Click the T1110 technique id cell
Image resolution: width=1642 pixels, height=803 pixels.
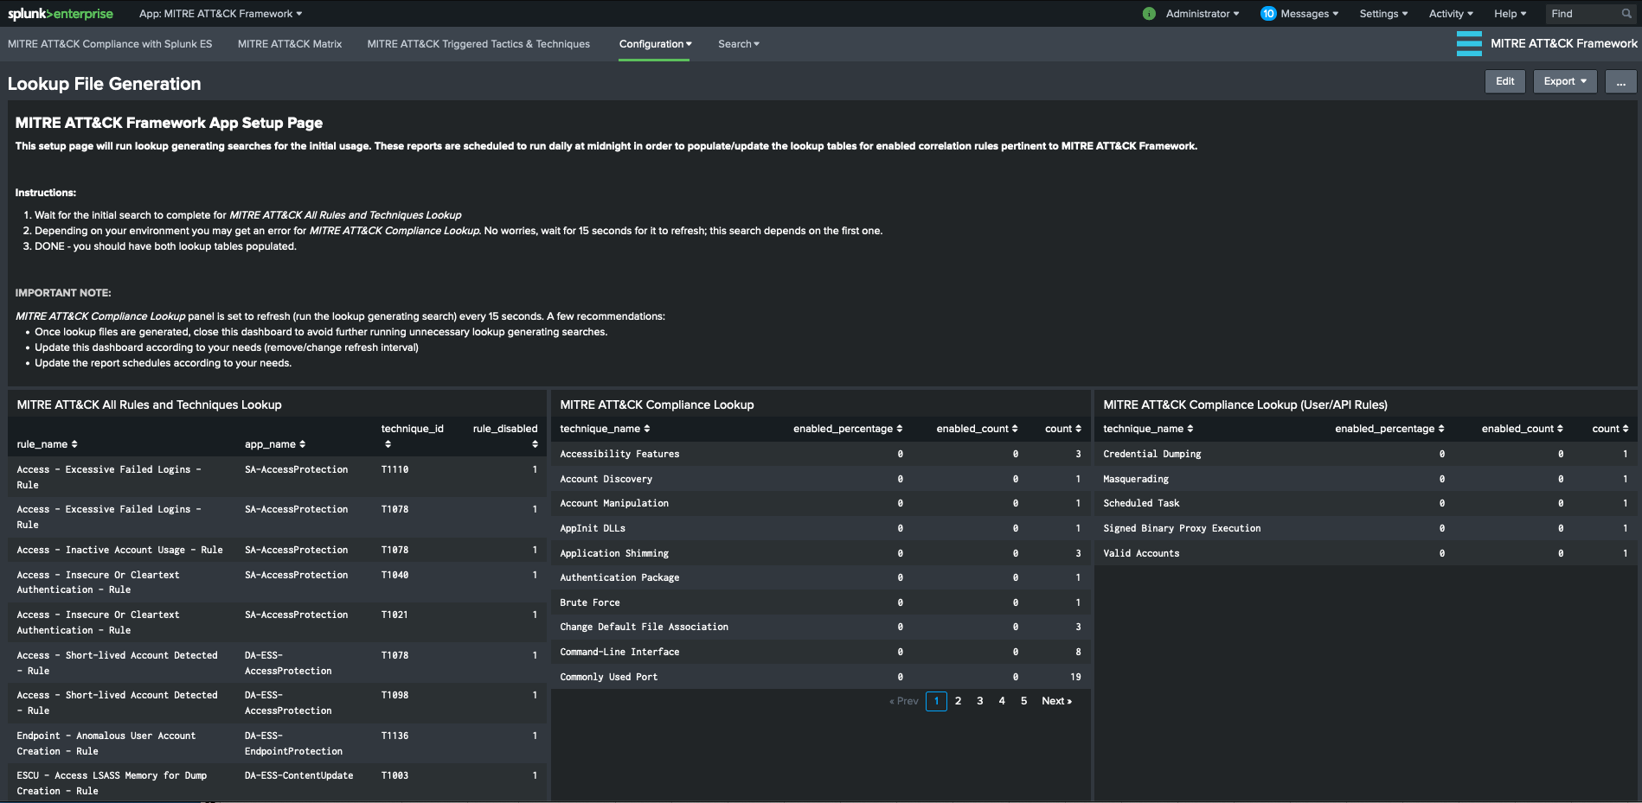coord(394,469)
